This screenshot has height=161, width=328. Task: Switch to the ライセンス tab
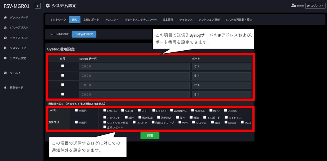(x=186, y=20)
